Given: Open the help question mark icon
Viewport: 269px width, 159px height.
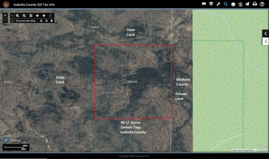Looking at the screenshot, I should 262,4.
